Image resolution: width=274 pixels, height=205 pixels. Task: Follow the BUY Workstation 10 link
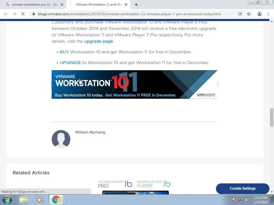pos(64,52)
